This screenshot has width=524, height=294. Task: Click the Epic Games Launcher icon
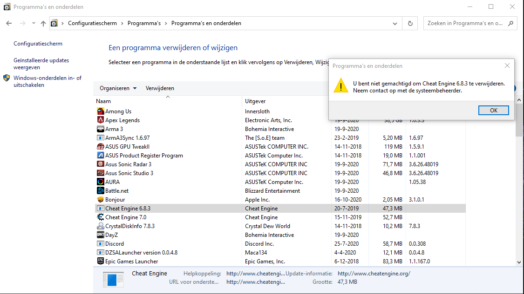pyautogui.click(x=100, y=261)
